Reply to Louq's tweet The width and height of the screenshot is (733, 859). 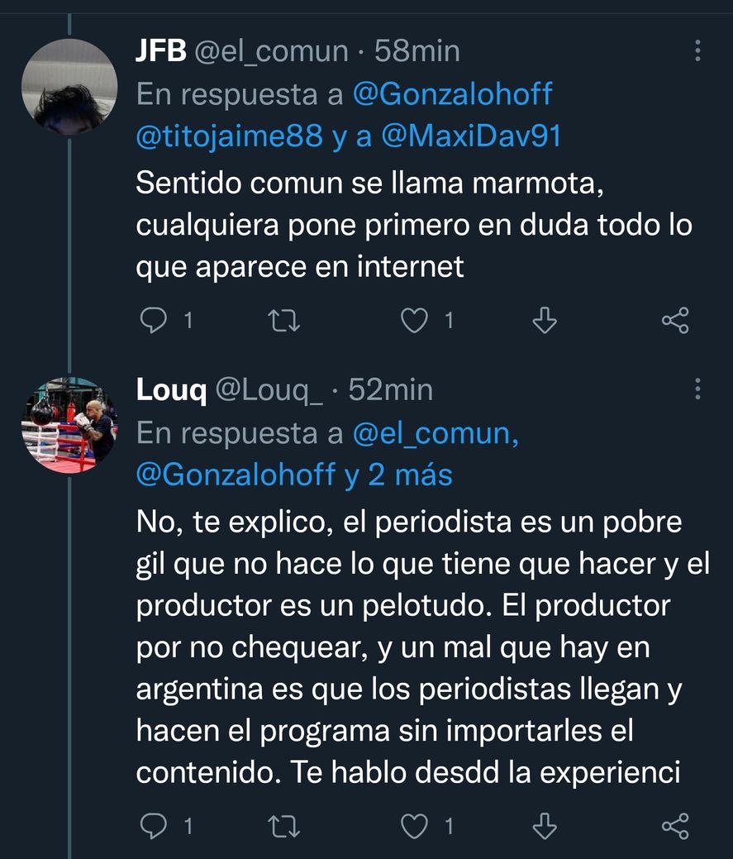click(x=154, y=824)
